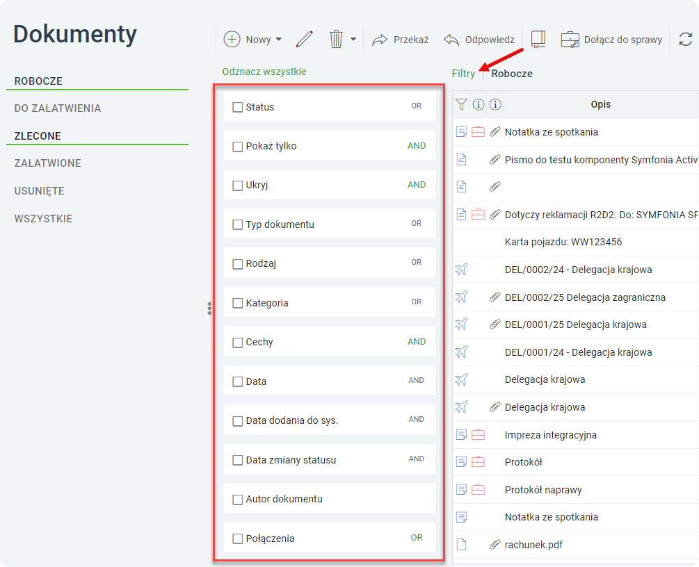Check the Data filter checkbox
699x567 pixels.
(x=238, y=381)
